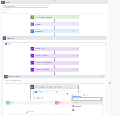Open help for Set variable - displayName

73,56
